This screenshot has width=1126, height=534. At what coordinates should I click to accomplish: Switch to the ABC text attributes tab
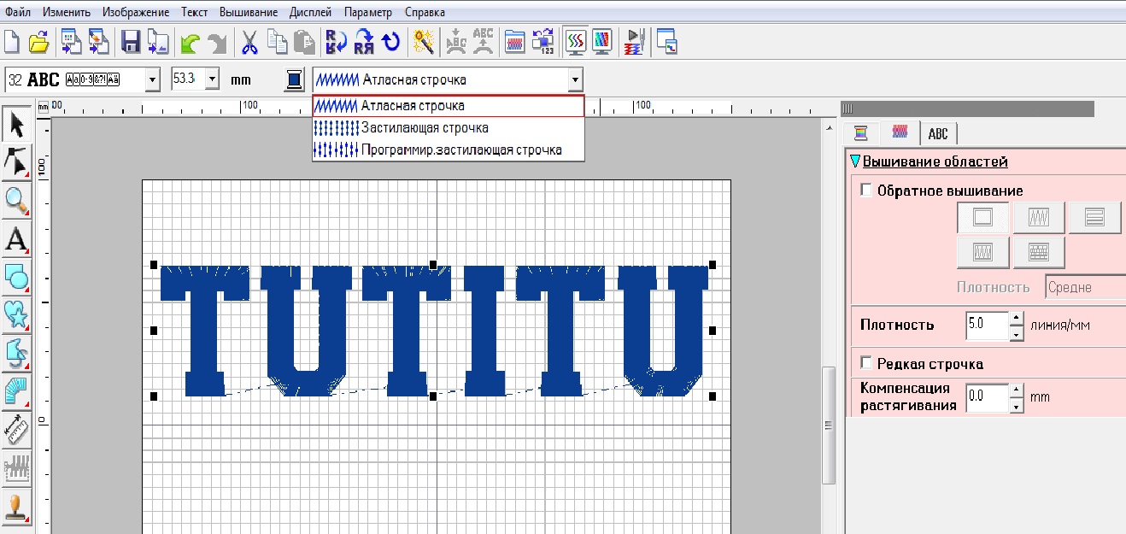938,133
